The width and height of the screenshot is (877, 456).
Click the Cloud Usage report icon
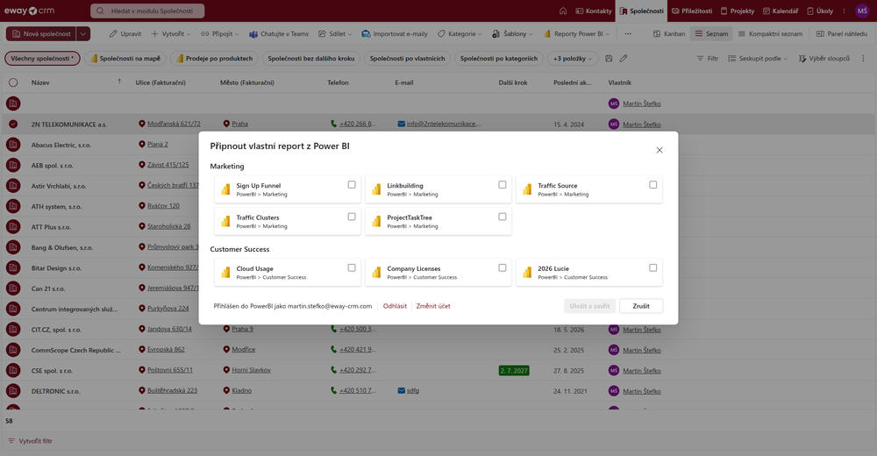pos(225,272)
